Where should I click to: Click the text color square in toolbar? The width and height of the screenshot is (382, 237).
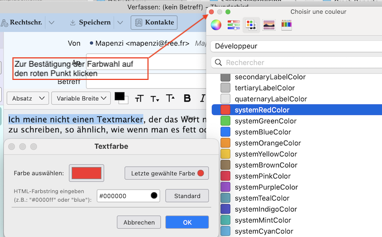pyautogui.click(x=119, y=96)
